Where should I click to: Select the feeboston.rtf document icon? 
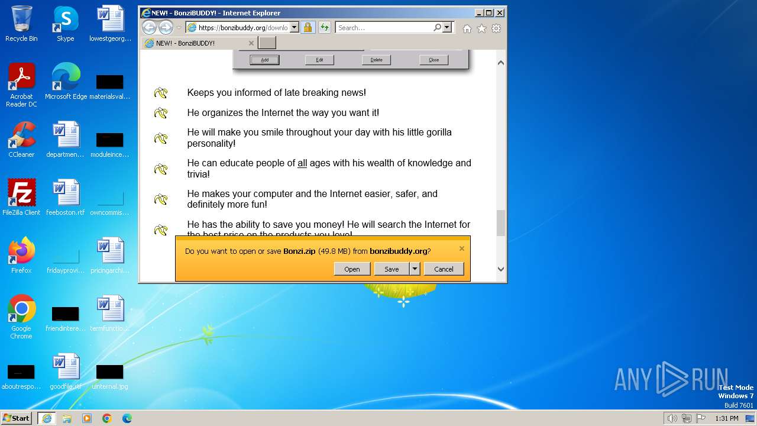(x=65, y=198)
